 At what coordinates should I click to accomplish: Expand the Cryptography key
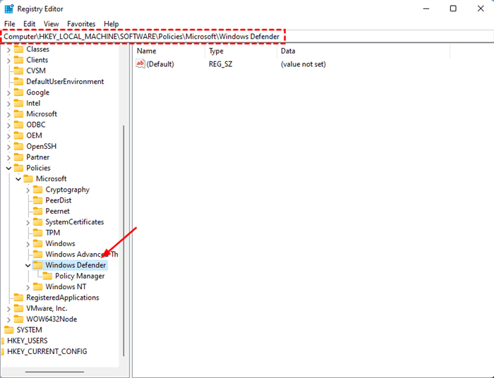pyautogui.click(x=28, y=190)
